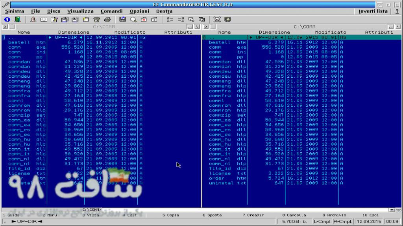Click the left panel 'o' drive button
Image resolution: width=403 pixels, height=226 pixels.
[5, 27]
